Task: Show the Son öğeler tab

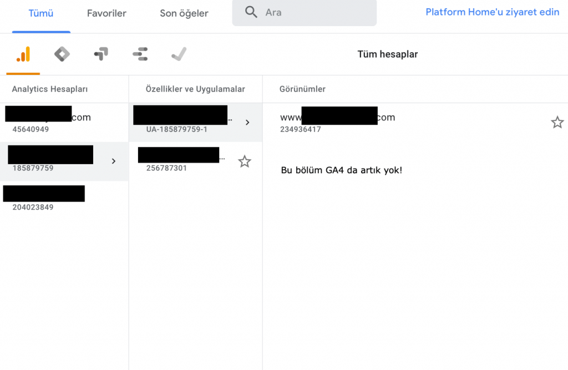Action: click(184, 13)
